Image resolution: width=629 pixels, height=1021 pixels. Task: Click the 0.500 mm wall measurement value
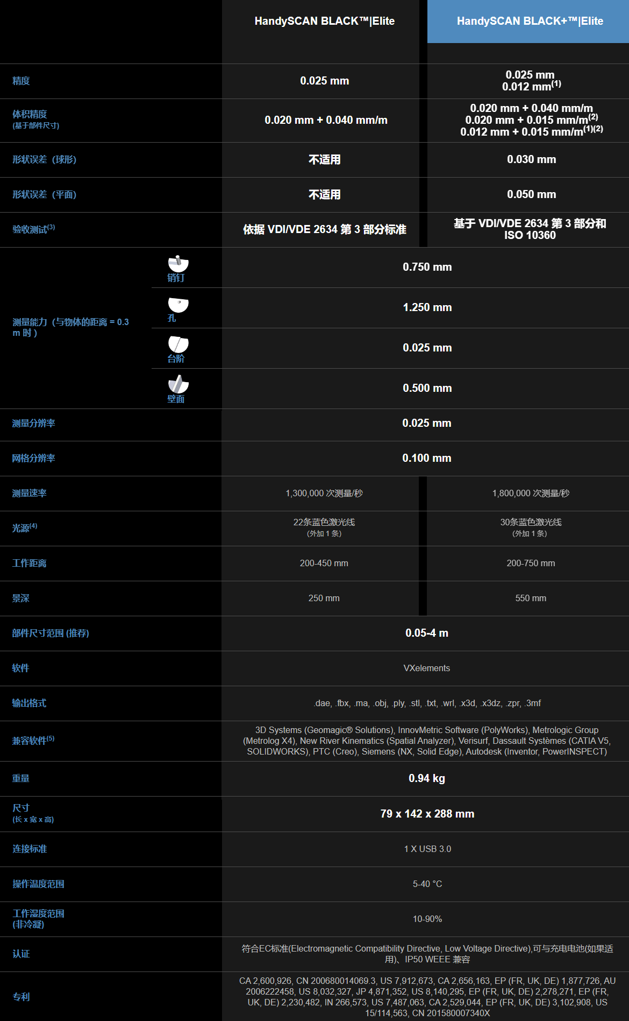(427, 388)
